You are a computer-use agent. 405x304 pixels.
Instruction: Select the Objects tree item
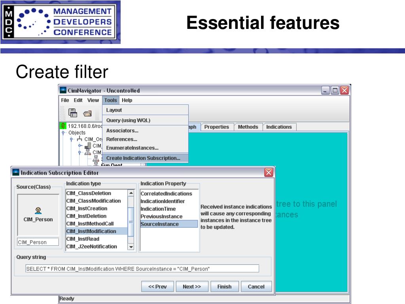[77, 133]
